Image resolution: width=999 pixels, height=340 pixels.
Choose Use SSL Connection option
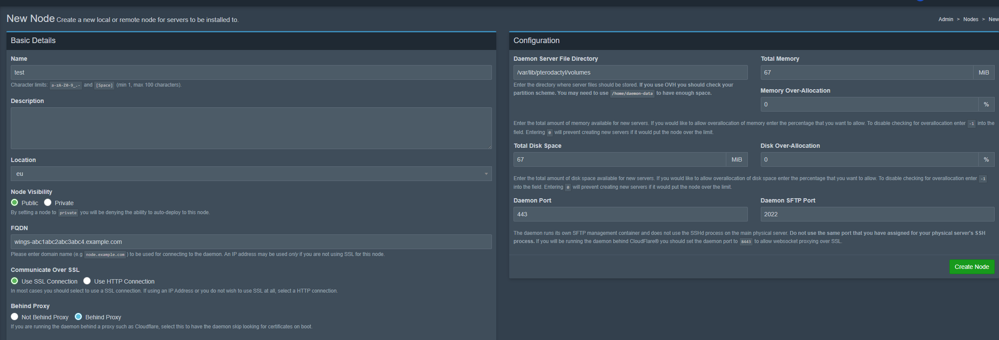coord(15,281)
